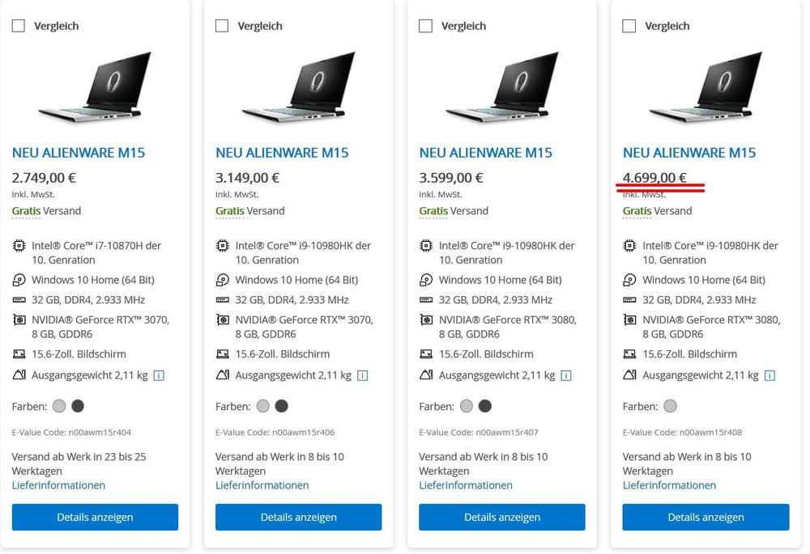The image size is (810, 554).
Task: Tick Vergleich checkbox for 3.149,00 € laptop
Action: (222, 26)
